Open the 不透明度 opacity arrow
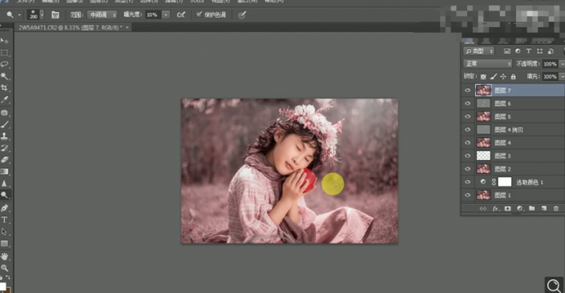565x293 pixels. (x=562, y=64)
